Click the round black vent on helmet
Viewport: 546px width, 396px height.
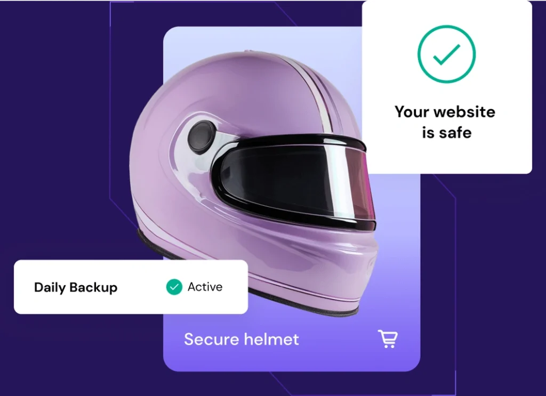[202, 138]
